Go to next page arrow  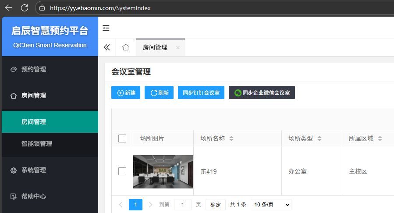point(150,205)
